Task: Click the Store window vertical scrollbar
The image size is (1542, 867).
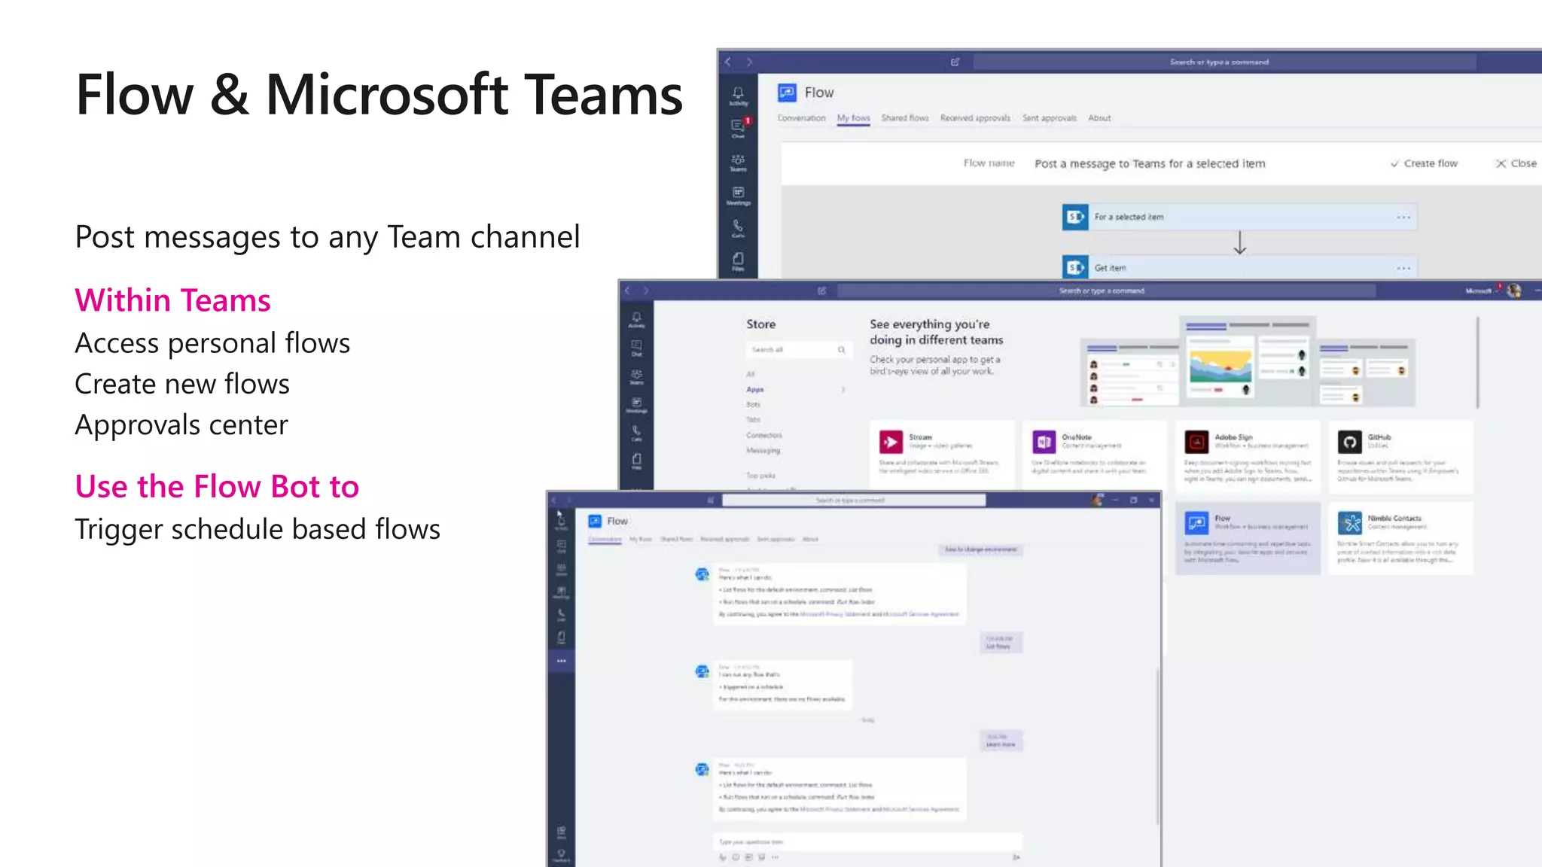Action: point(1477,361)
